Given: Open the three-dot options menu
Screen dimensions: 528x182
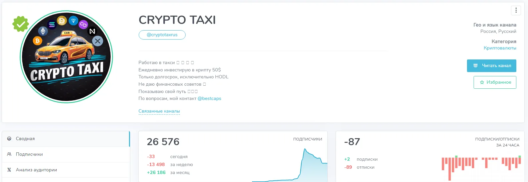Looking at the screenshot, I should click(x=516, y=10).
